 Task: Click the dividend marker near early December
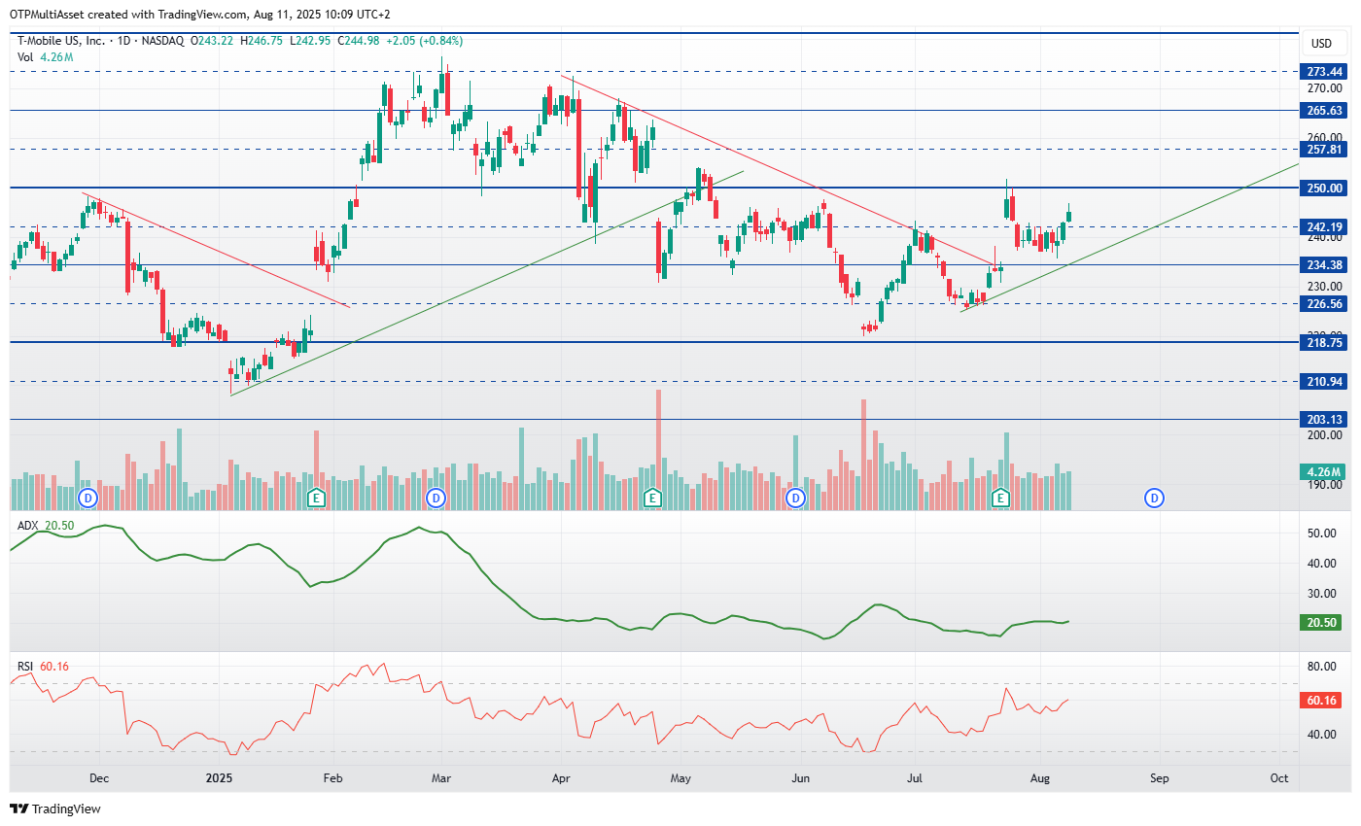88,499
